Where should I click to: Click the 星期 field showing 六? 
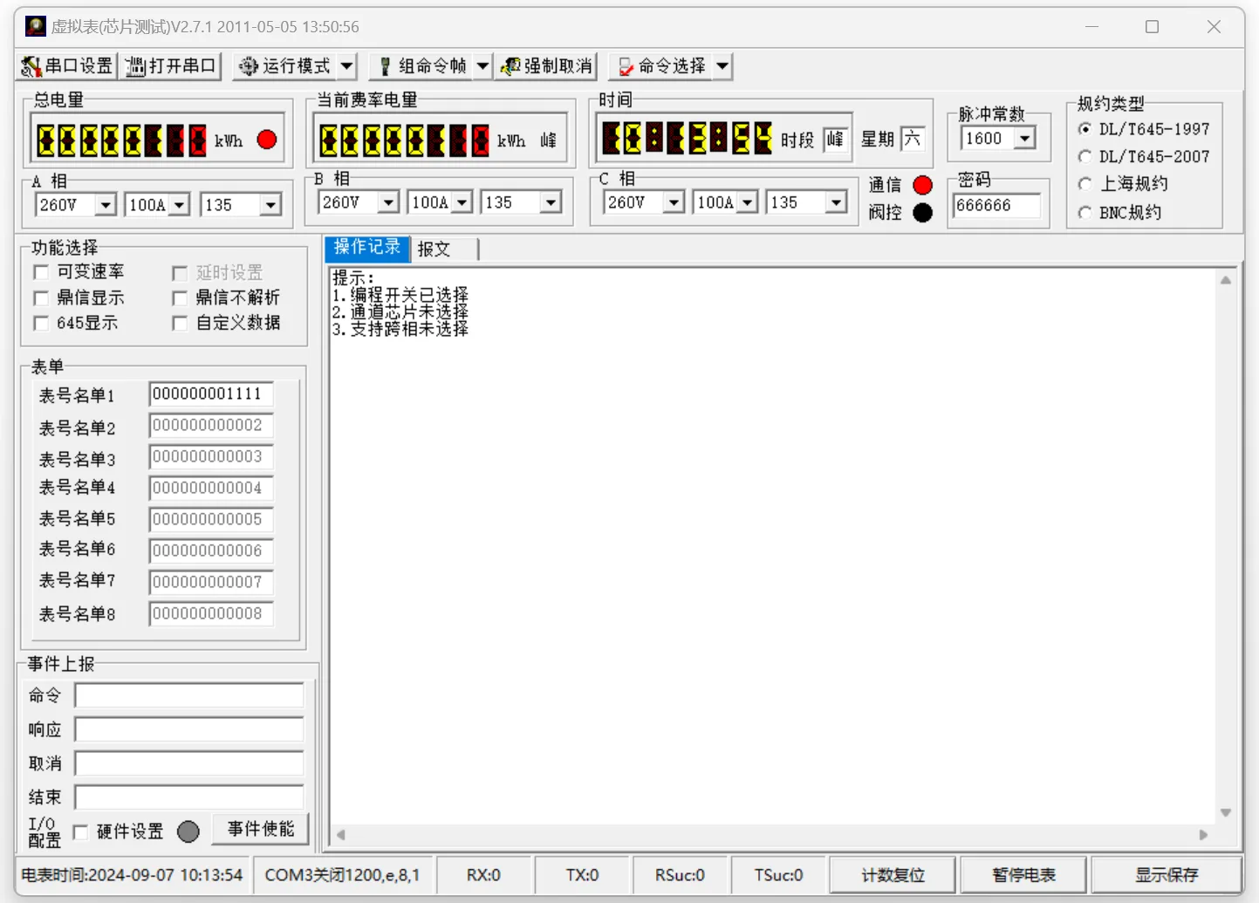(913, 139)
